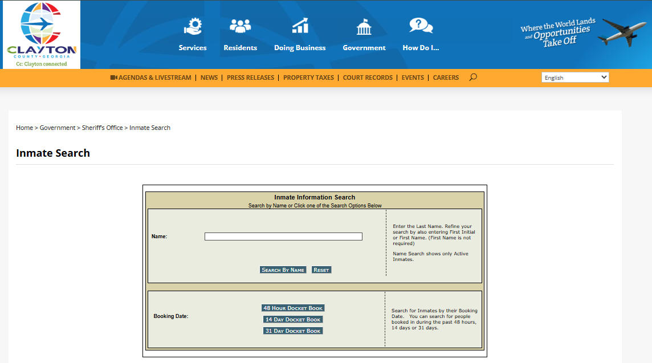
Task: Open the Services gear-hand icon
Action: point(193,26)
